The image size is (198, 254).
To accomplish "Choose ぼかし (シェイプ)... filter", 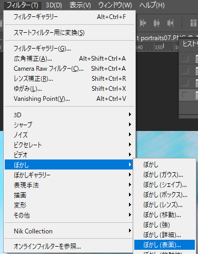I will [x=164, y=185].
